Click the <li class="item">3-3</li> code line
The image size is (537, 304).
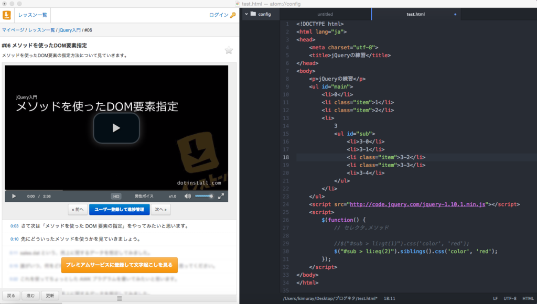click(386, 165)
